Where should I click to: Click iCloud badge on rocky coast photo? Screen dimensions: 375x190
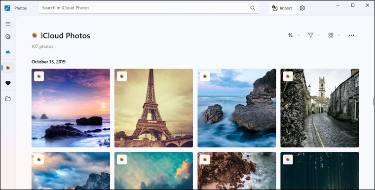[205, 159]
